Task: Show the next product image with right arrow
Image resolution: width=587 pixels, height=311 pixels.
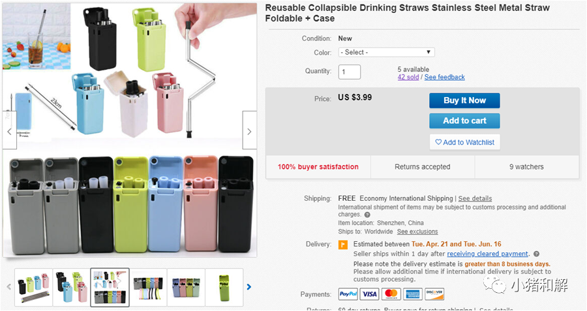Action: 249,130
